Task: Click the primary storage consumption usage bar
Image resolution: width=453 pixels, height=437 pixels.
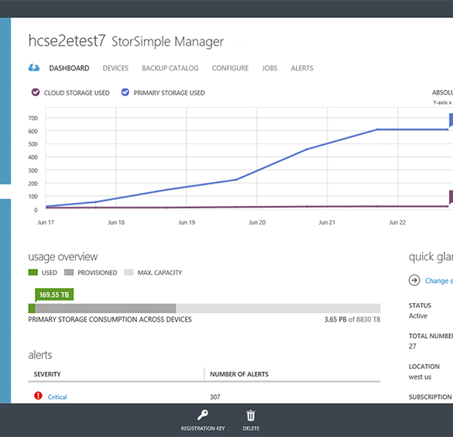Action: point(204,308)
